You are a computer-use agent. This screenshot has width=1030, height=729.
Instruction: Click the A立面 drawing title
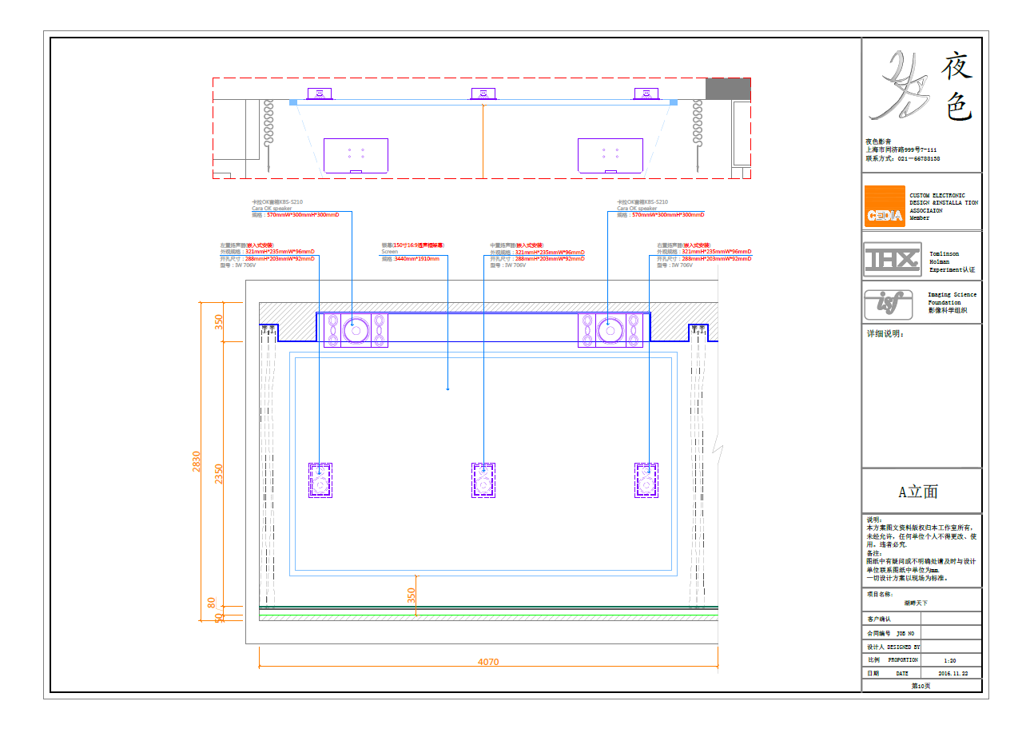coord(918,492)
